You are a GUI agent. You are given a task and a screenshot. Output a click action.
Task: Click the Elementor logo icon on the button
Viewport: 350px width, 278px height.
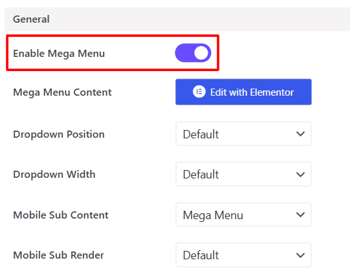(199, 92)
